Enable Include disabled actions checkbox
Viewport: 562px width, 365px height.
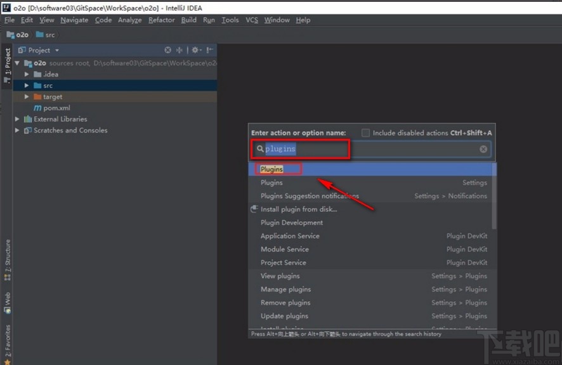[x=365, y=132]
